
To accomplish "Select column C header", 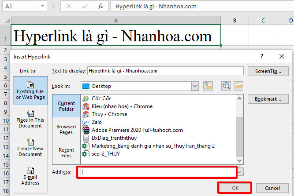I will tap(263, 21).
